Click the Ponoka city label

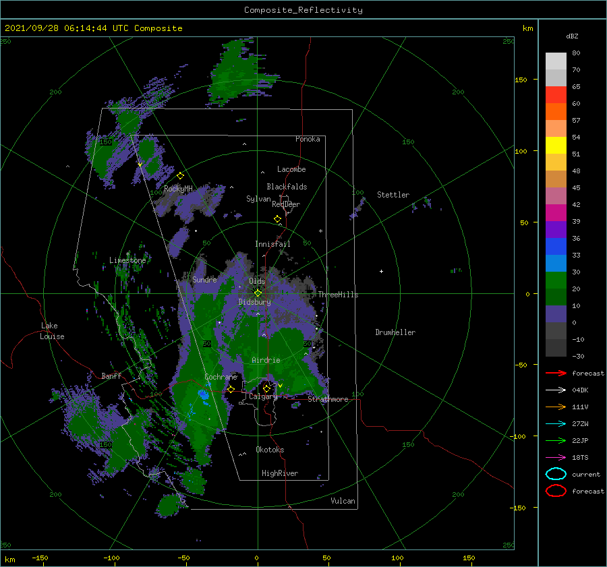(308, 139)
